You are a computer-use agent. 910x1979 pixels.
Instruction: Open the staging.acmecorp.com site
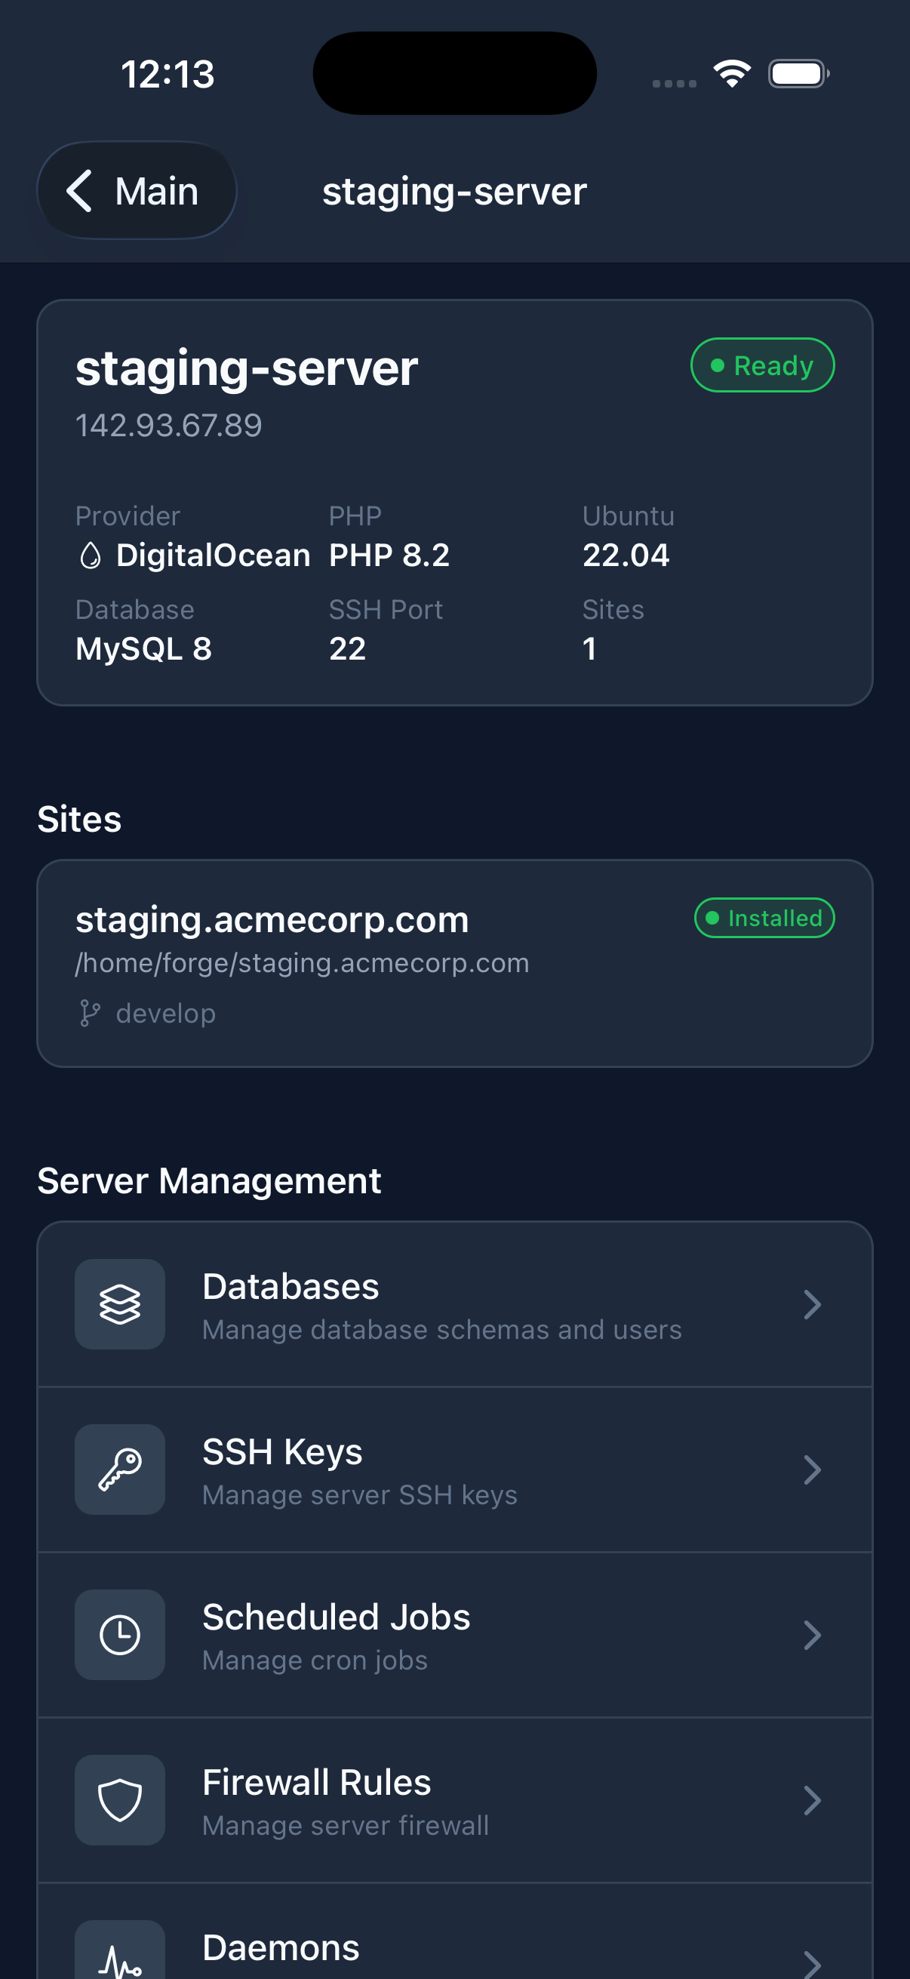point(454,963)
